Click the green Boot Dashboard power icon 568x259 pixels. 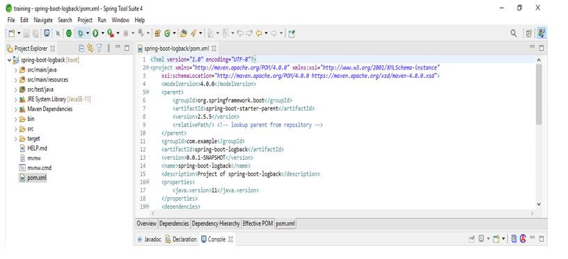69,33
